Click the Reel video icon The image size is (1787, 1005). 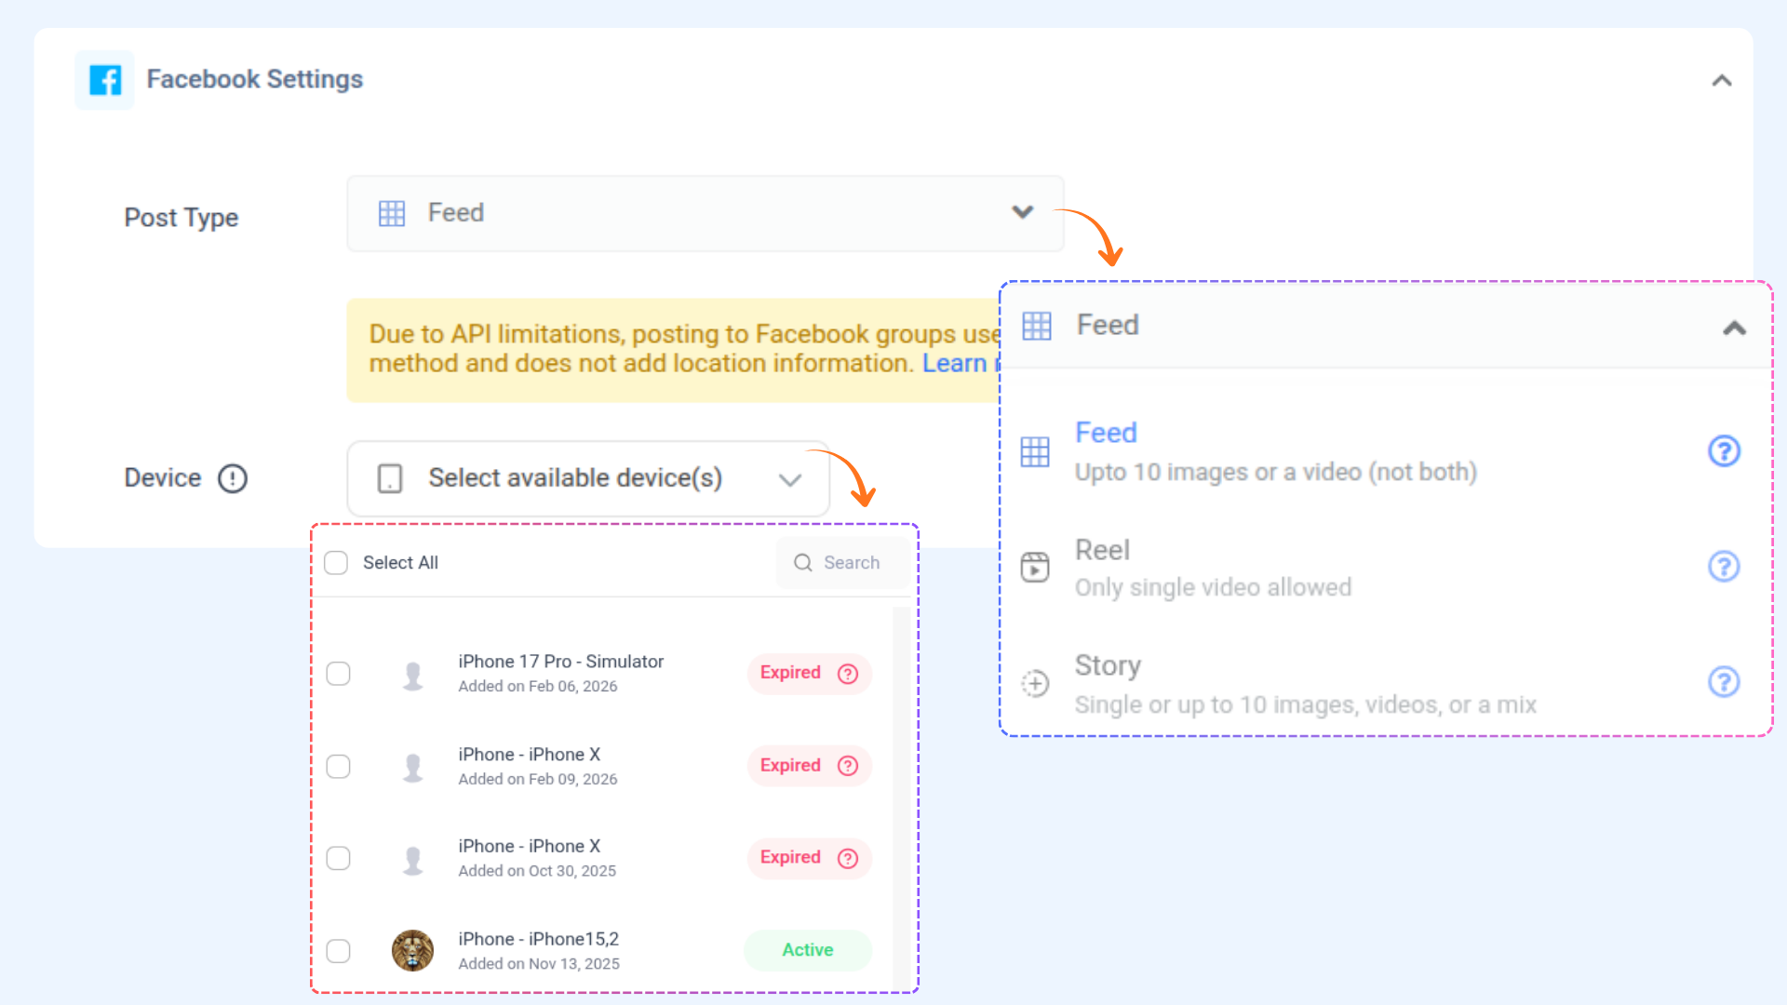tap(1035, 567)
